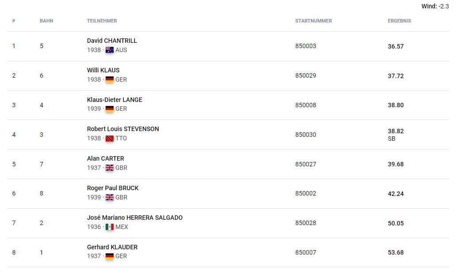Viewport: 458px width, 274px height.
Task: Sort by the TEILNEHMER column header
Action: [x=102, y=21]
